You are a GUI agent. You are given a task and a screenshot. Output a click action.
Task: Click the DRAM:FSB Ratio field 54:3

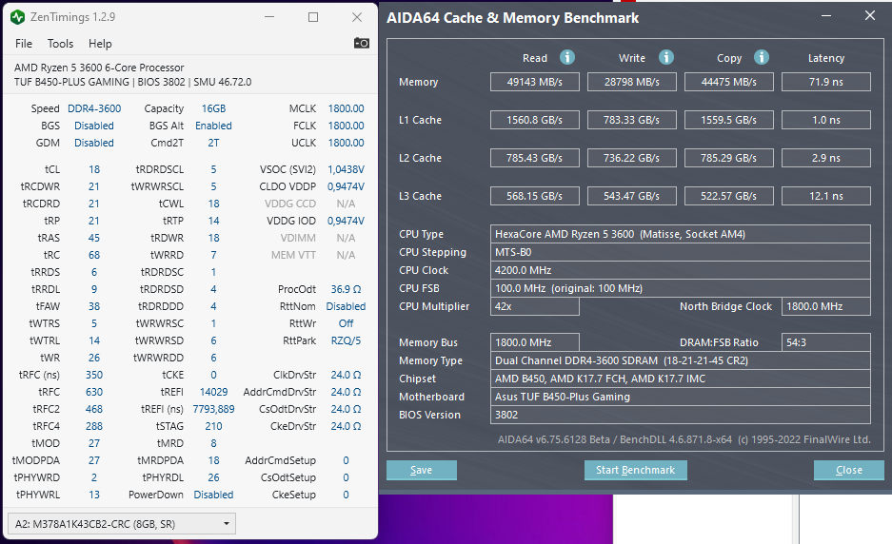coord(826,342)
